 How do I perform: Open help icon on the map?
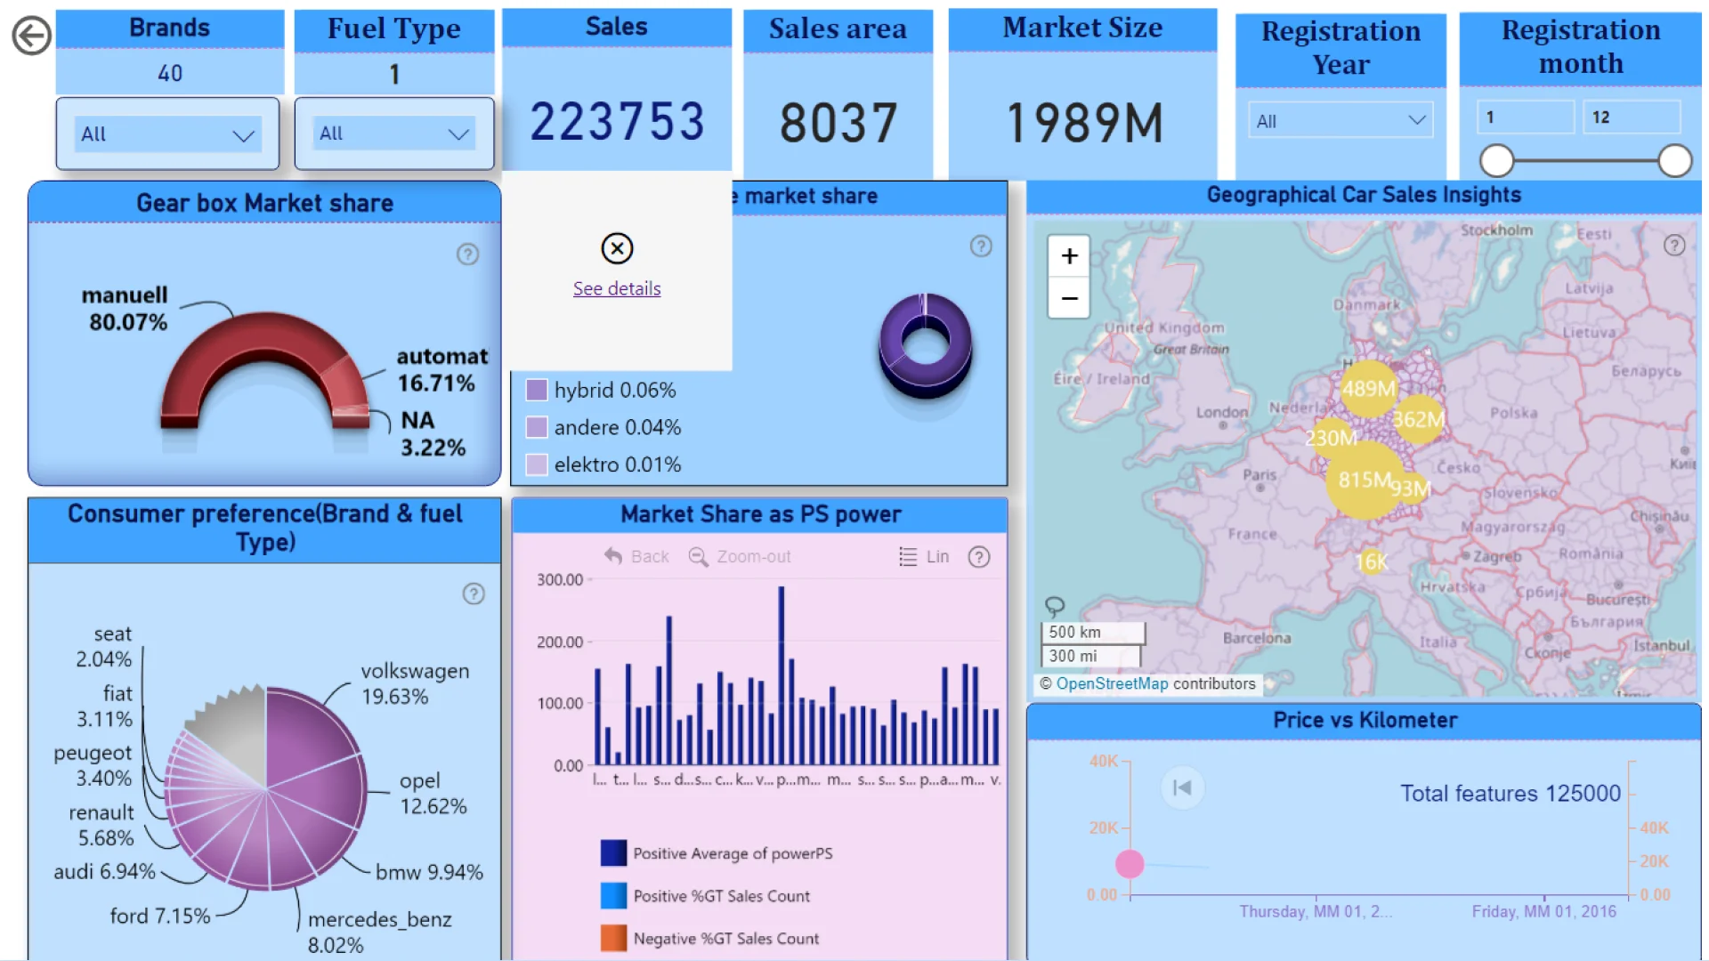tap(1674, 246)
